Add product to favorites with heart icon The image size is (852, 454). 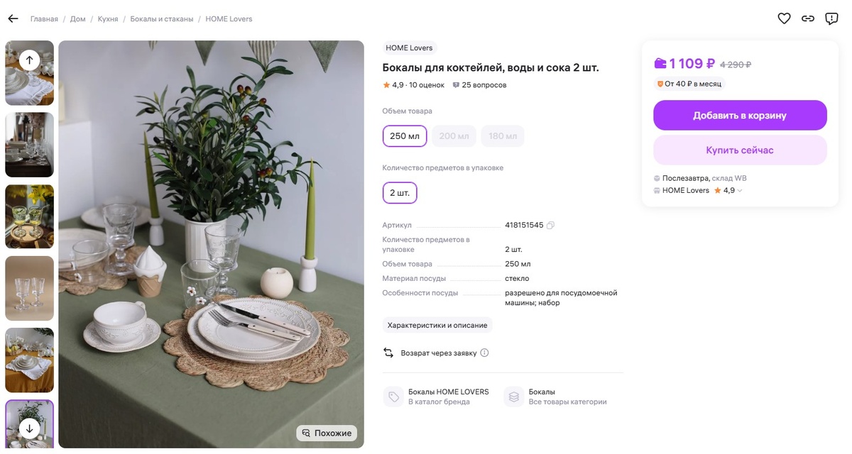784,18
